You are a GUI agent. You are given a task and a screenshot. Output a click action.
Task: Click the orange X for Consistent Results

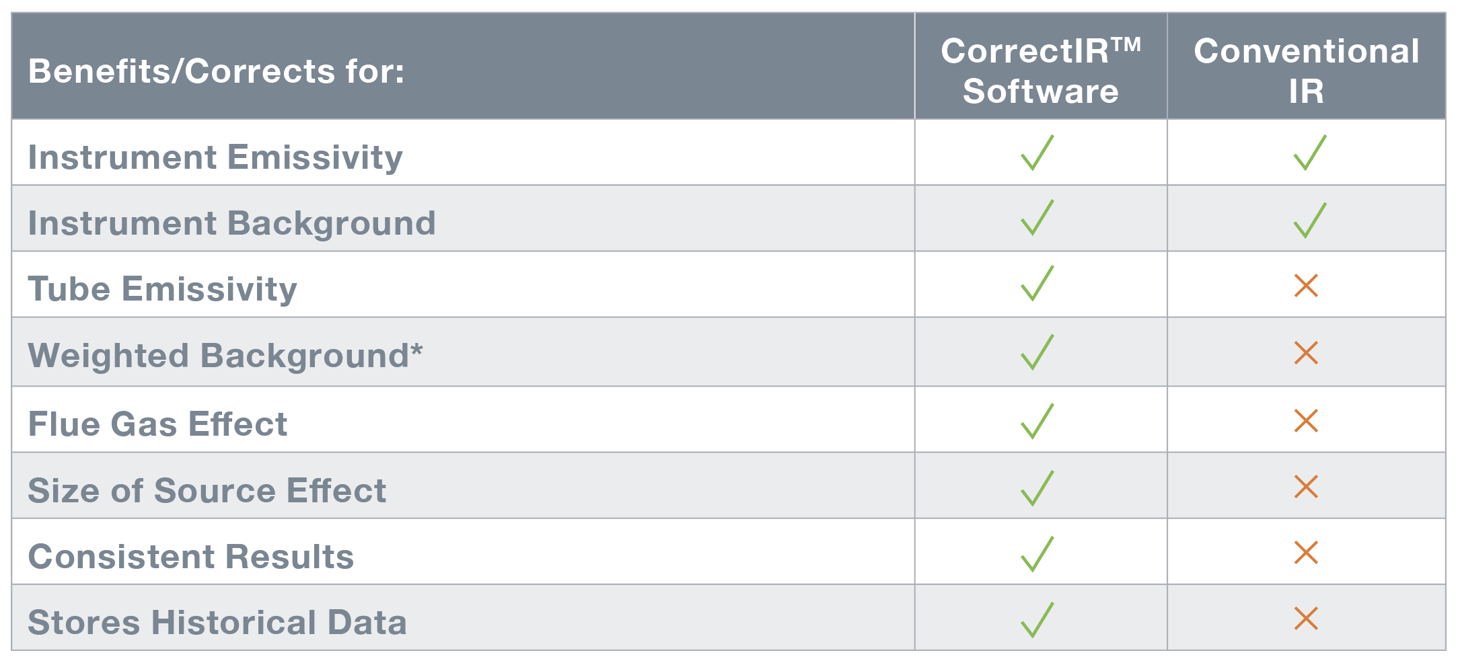click(1306, 553)
